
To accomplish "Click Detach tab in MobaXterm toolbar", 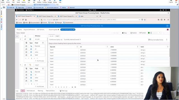I will pos(11,7).
